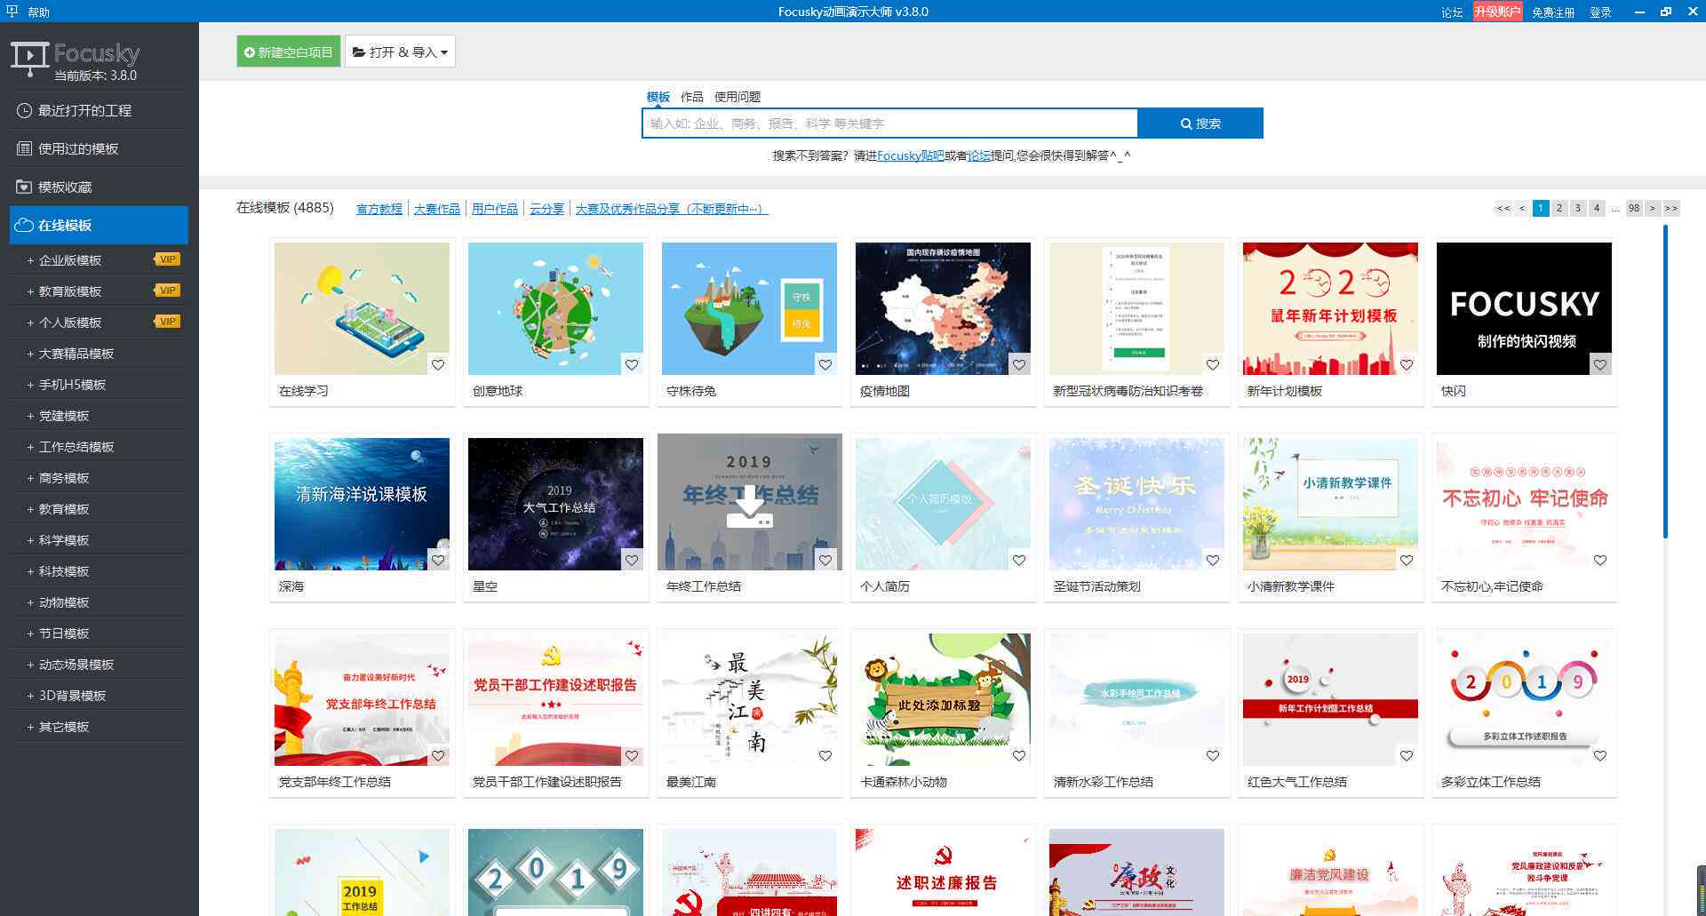Favorite the 最美江南 template heart icon

click(x=825, y=755)
